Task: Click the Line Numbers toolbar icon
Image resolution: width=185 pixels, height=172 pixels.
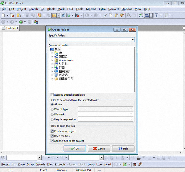Action: 141,15
